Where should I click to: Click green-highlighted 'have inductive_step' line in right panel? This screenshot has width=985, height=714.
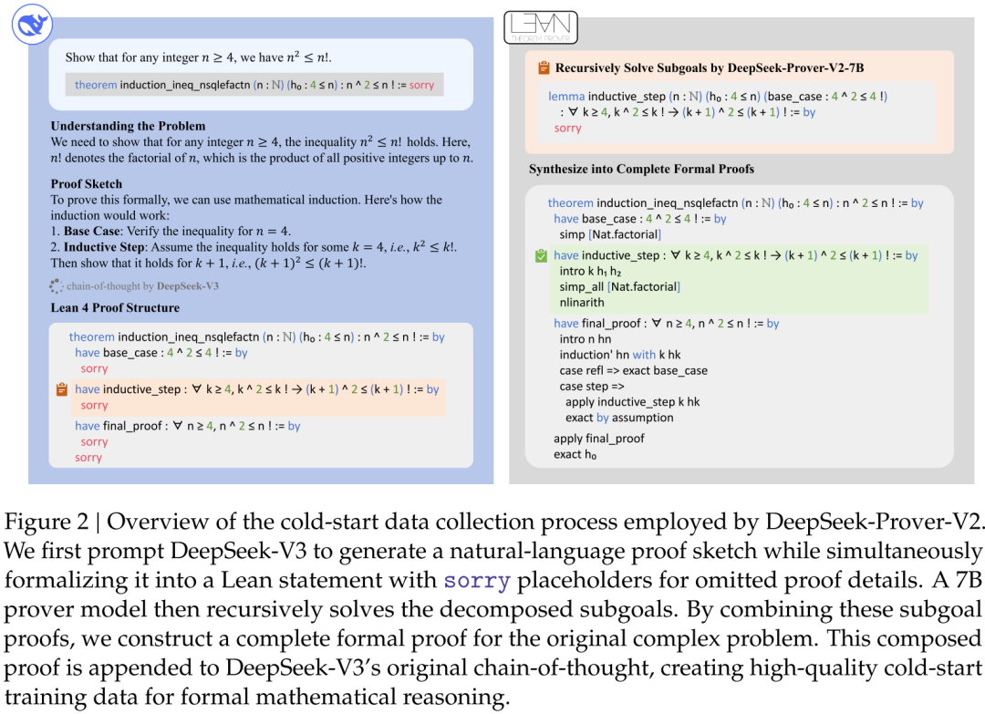point(736,255)
